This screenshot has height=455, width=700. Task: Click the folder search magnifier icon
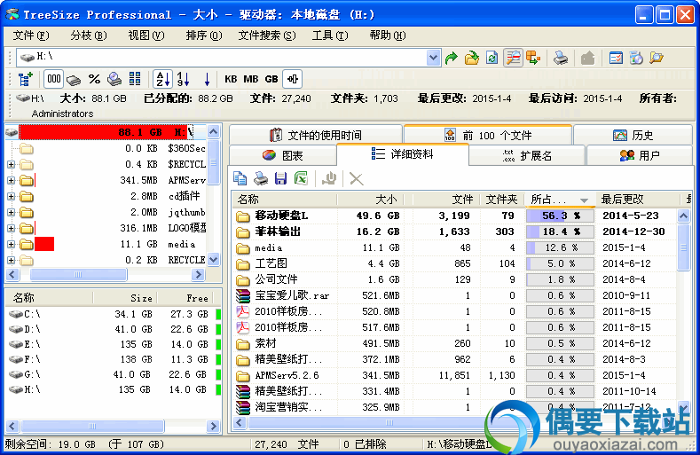click(657, 58)
